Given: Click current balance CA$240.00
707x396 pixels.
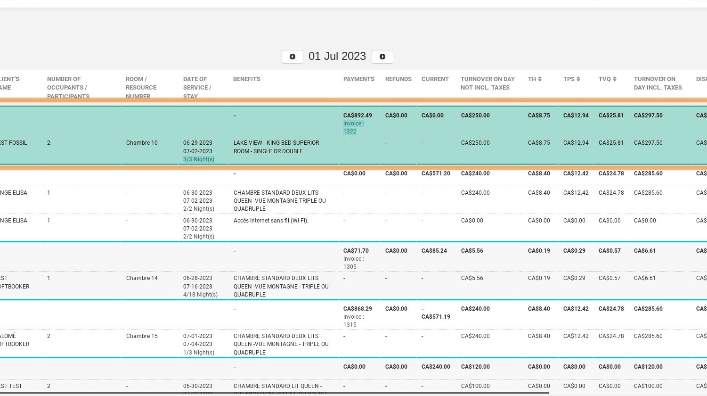Looking at the screenshot, I should [x=436, y=367].
